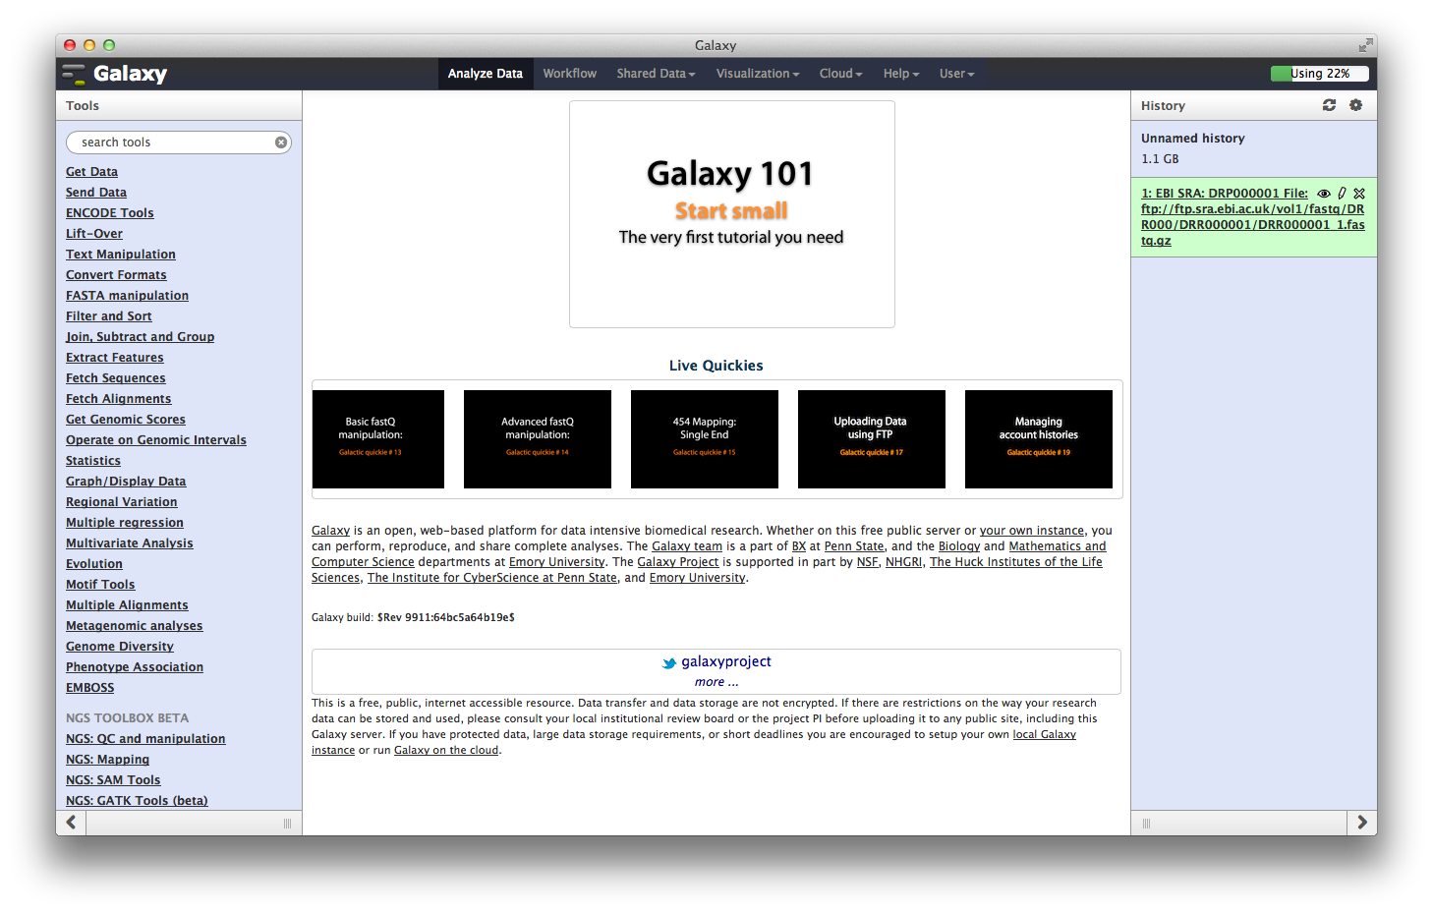
Task: Open the history options gear
Action: click(x=1355, y=105)
